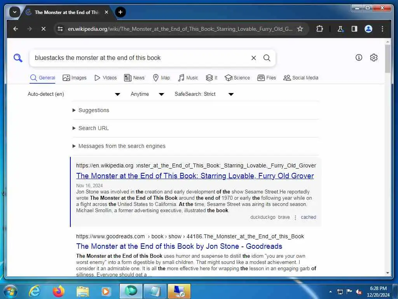Viewport: 398px width, 299px height.
Task: View site information icon in address bar
Action: click(60, 29)
